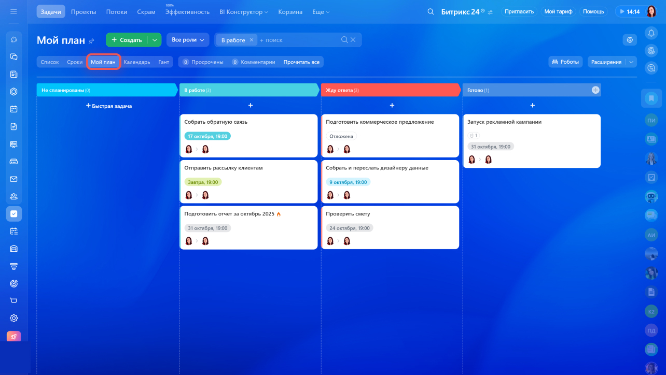Open the notifications bell icon

pos(651,33)
